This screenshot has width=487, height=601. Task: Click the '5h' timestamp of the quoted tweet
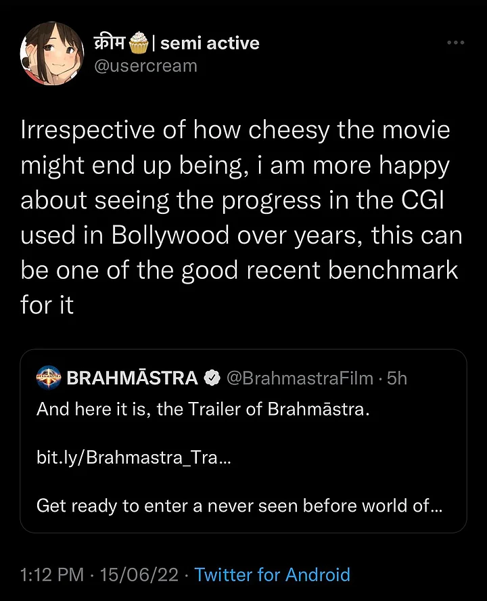(x=396, y=378)
